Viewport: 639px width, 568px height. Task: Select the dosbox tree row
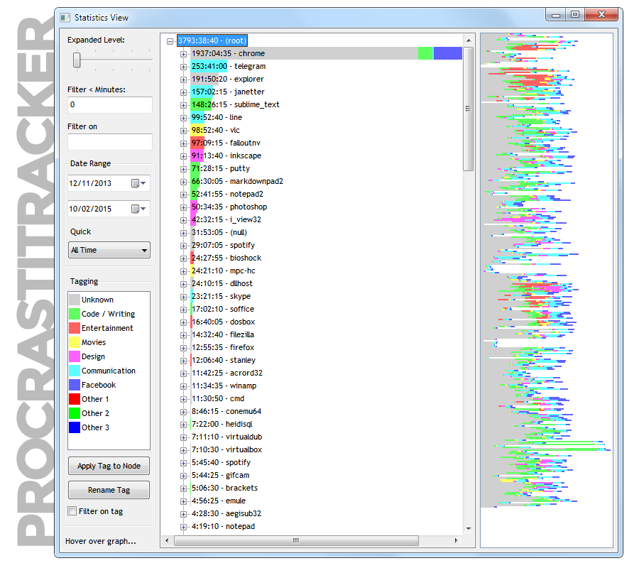pos(224,322)
